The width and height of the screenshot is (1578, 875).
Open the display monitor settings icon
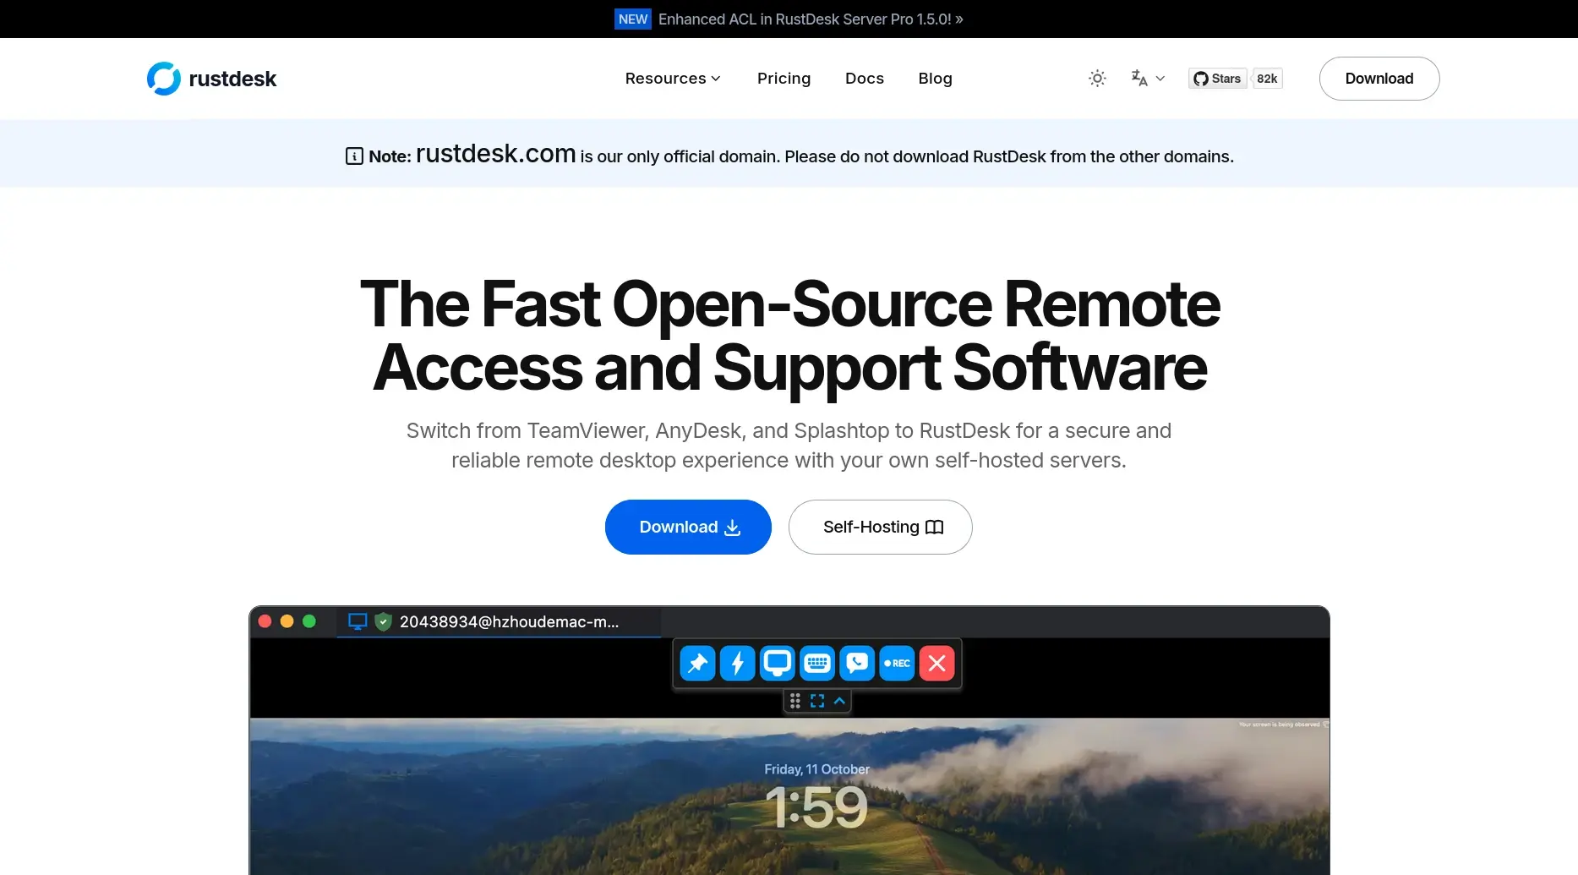click(x=777, y=664)
